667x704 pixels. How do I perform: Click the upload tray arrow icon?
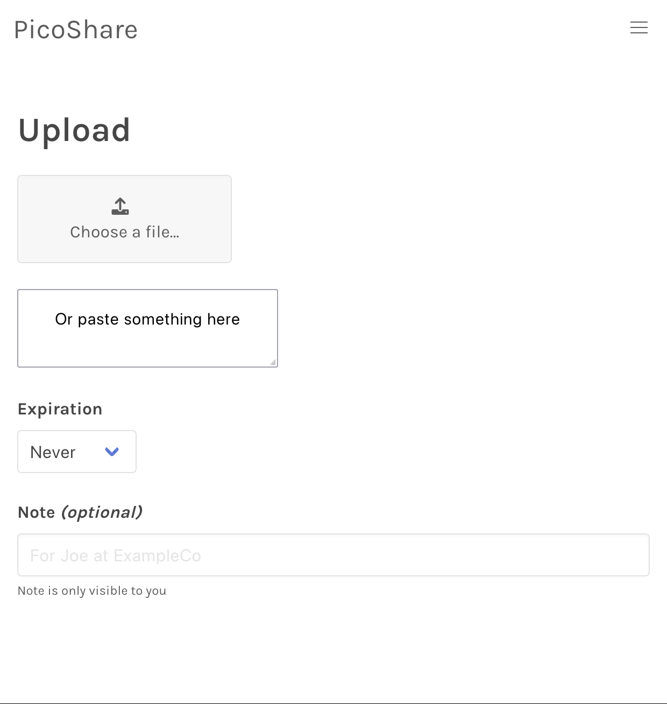[120, 206]
